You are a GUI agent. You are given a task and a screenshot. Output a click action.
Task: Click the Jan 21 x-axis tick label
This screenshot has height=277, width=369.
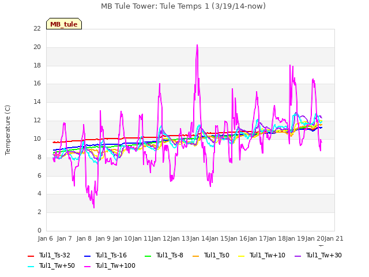pos(334,238)
